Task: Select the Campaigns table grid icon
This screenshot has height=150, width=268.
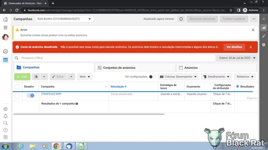Action: click(x=5, y=60)
